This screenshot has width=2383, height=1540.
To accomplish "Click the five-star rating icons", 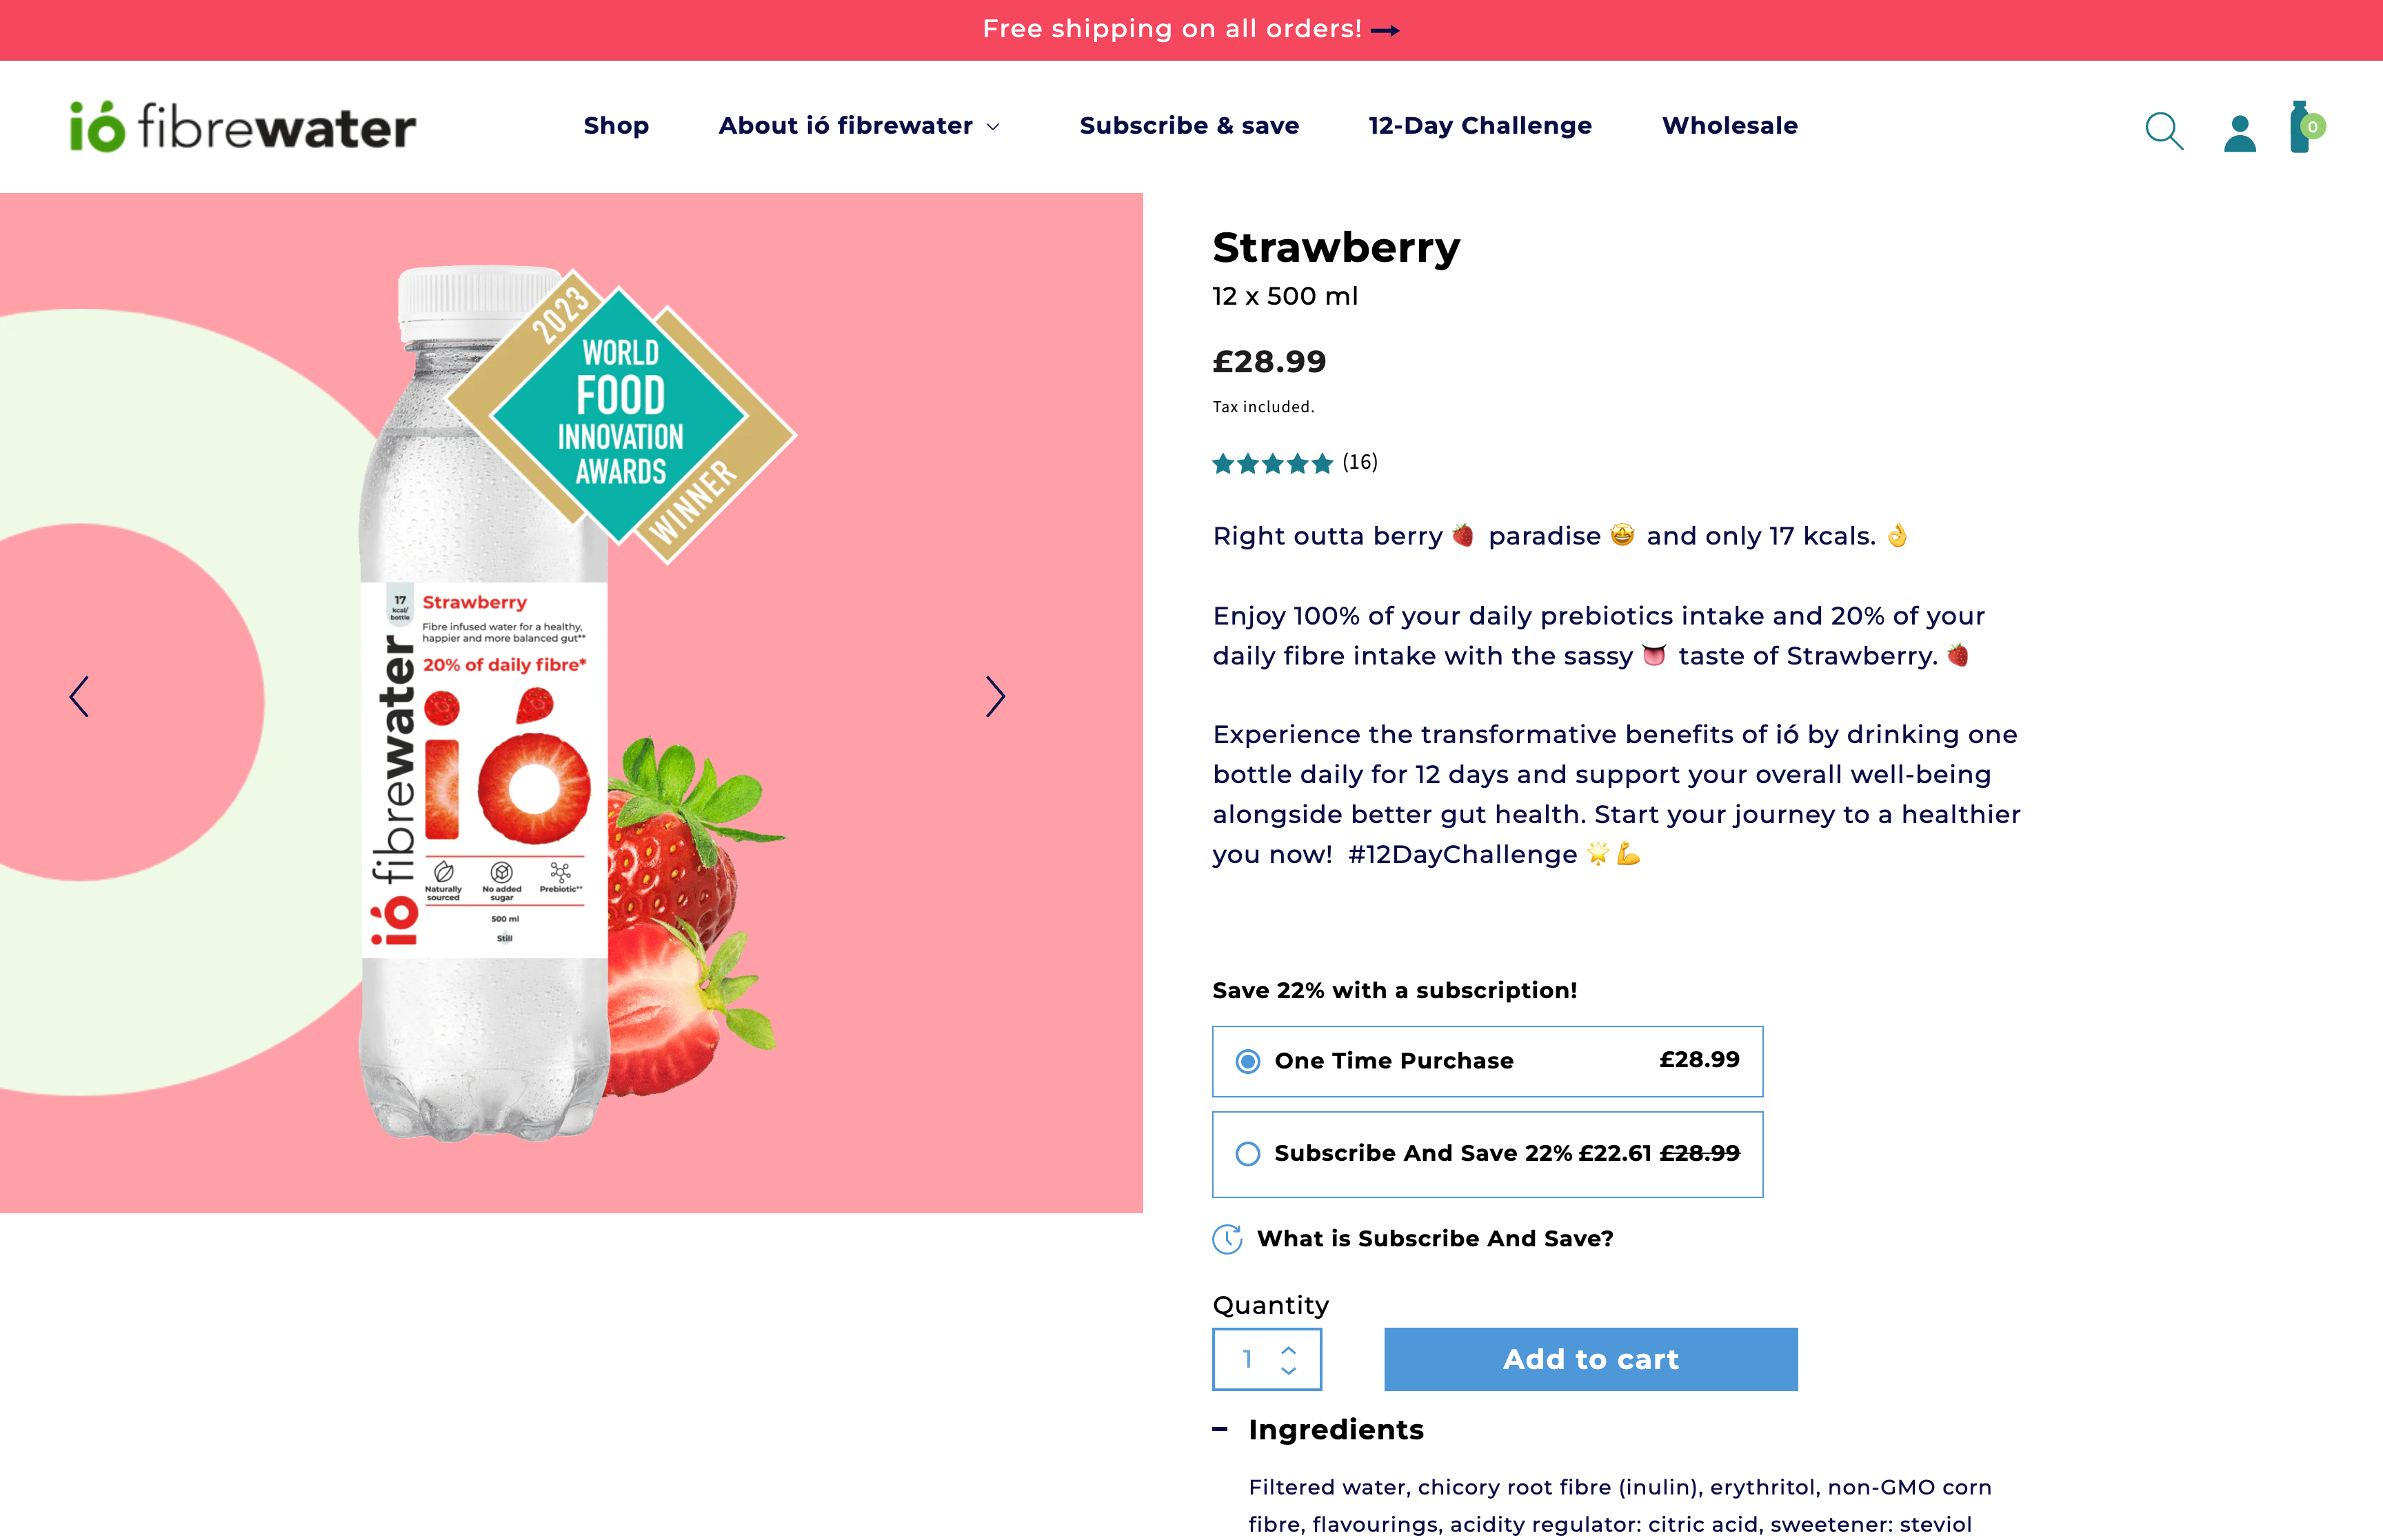I will pyautogui.click(x=1272, y=463).
